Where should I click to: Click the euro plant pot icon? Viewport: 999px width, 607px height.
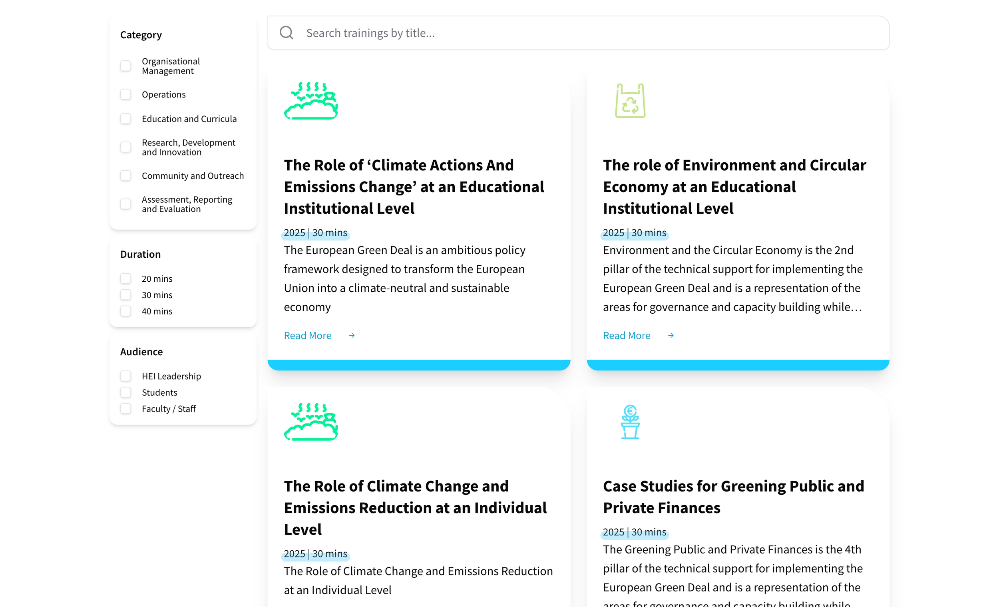630,422
